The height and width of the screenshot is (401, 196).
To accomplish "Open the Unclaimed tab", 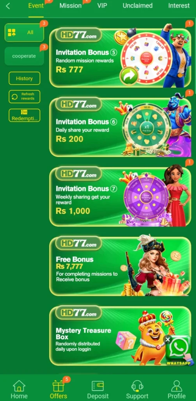I will 138,5.
